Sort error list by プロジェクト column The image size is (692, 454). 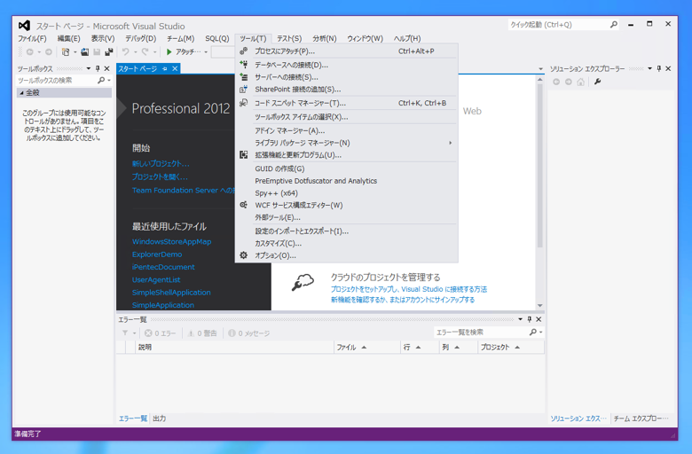point(511,348)
